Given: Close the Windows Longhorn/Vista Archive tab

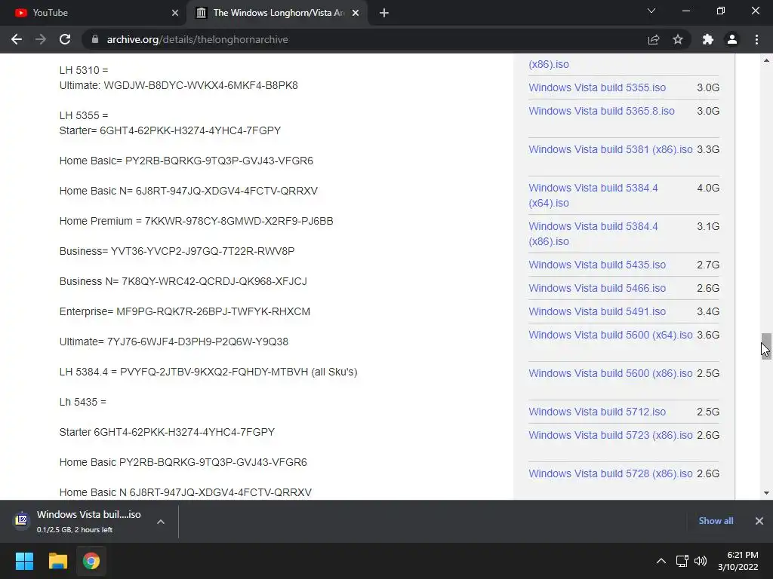Looking at the screenshot, I should click(356, 13).
